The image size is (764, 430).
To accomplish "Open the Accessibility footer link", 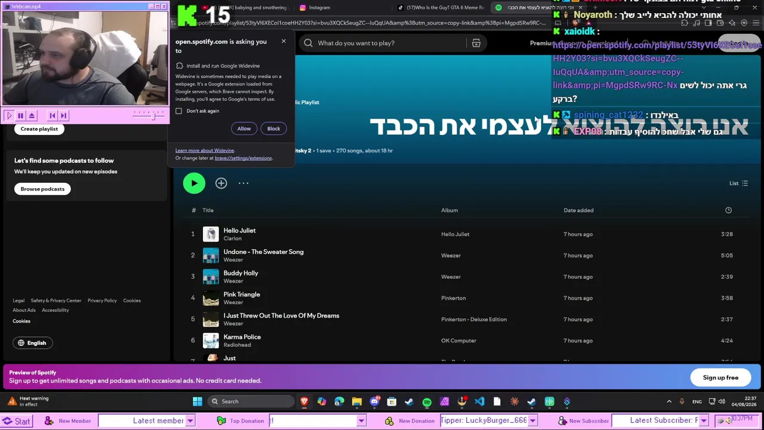I will click(x=56, y=310).
